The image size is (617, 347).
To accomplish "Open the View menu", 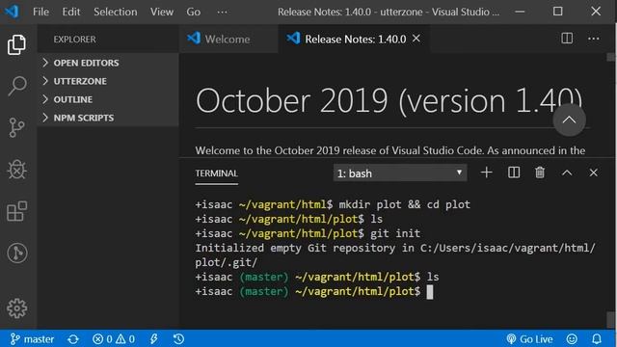I will [x=162, y=12].
